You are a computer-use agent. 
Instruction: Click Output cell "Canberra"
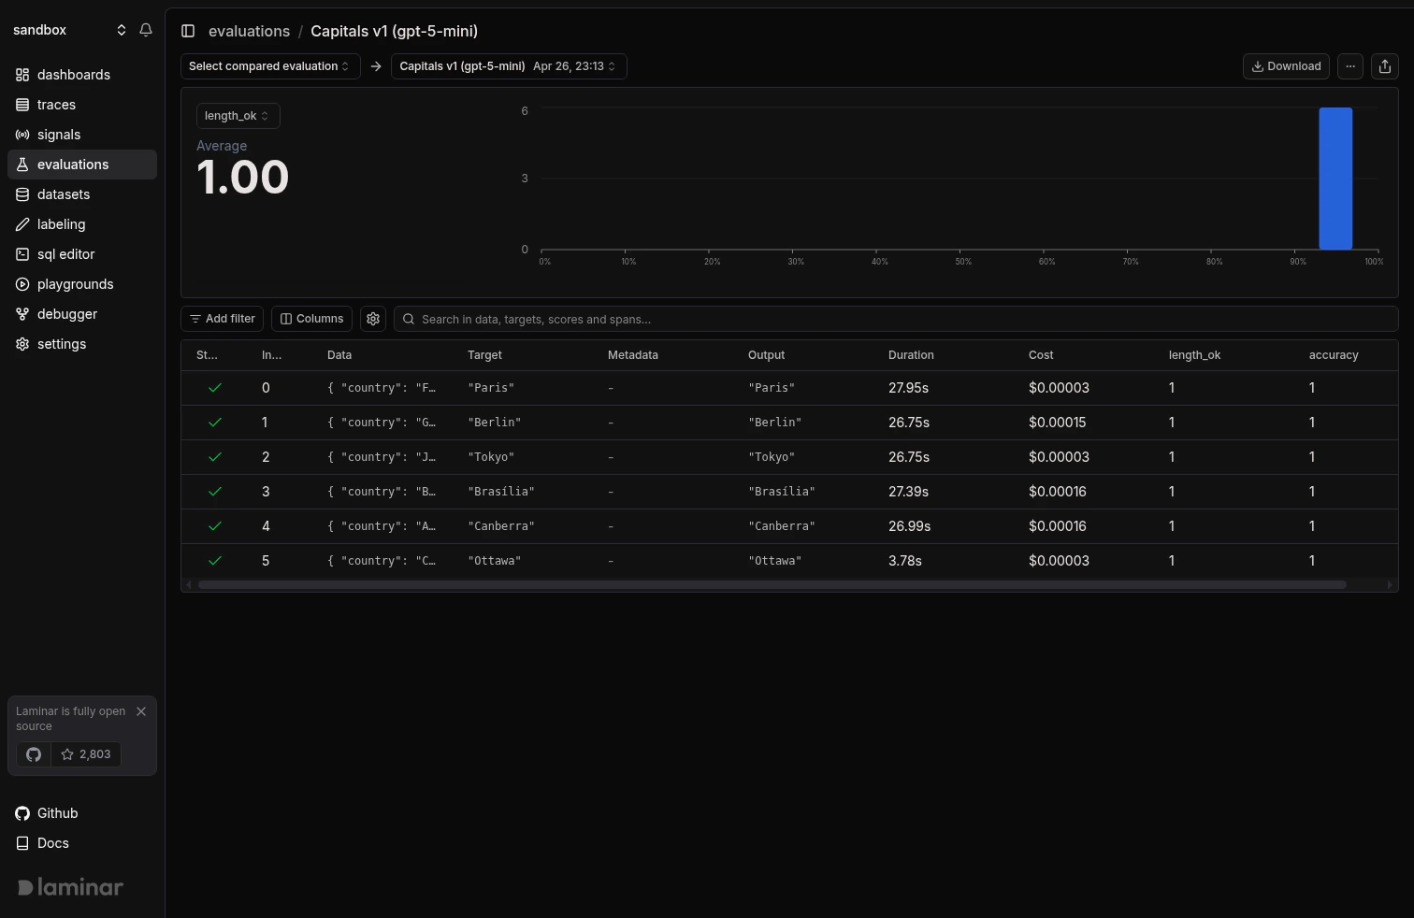coord(782,526)
